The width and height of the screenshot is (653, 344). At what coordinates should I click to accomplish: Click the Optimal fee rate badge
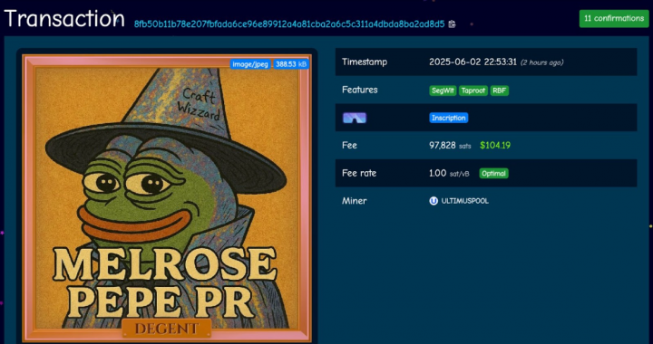tap(493, 174)
